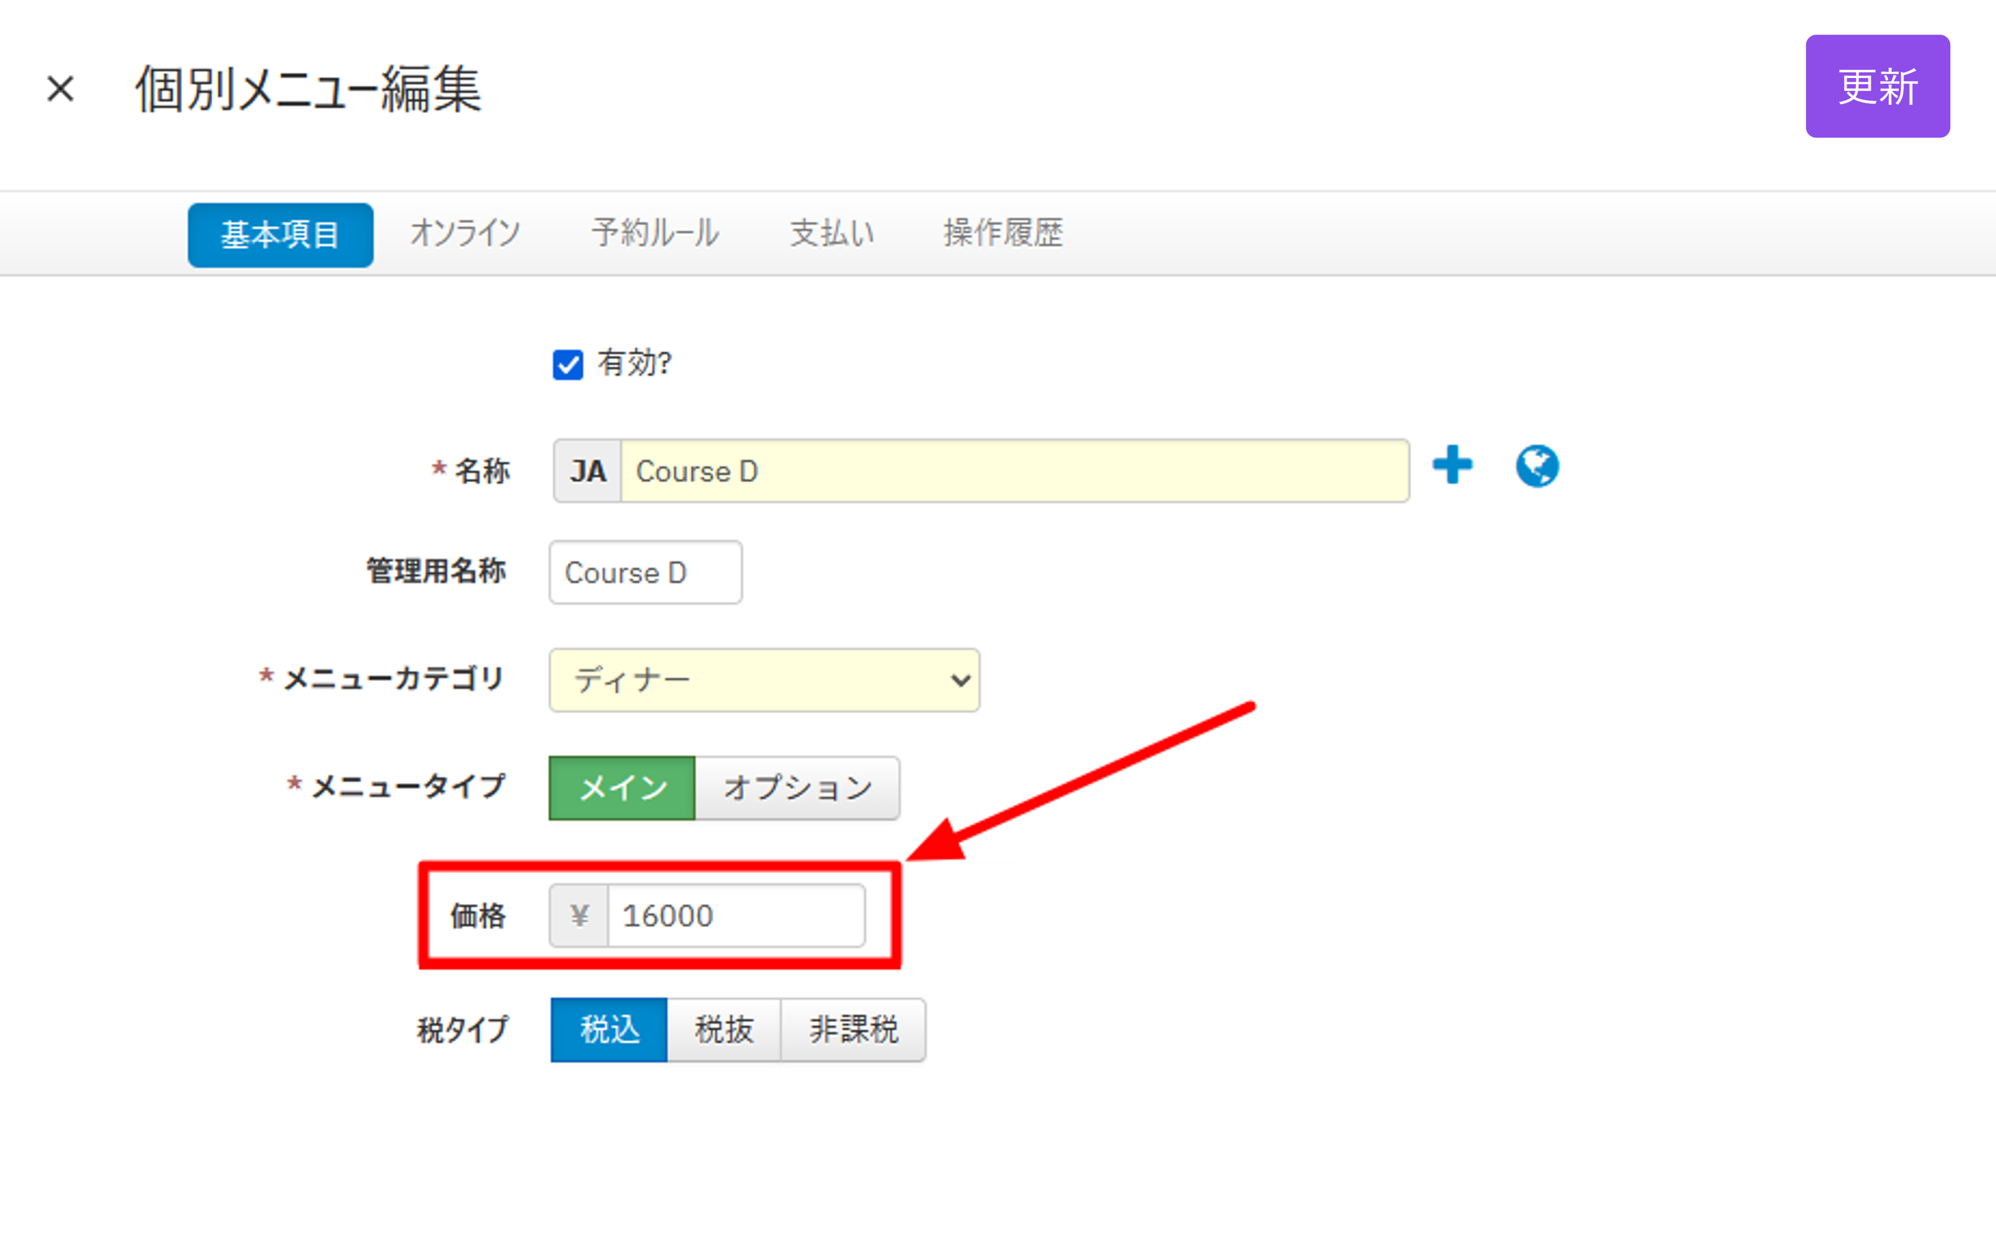Open the 予約ルール tab
1996x1233 pixels.
[x=655, y=233]
